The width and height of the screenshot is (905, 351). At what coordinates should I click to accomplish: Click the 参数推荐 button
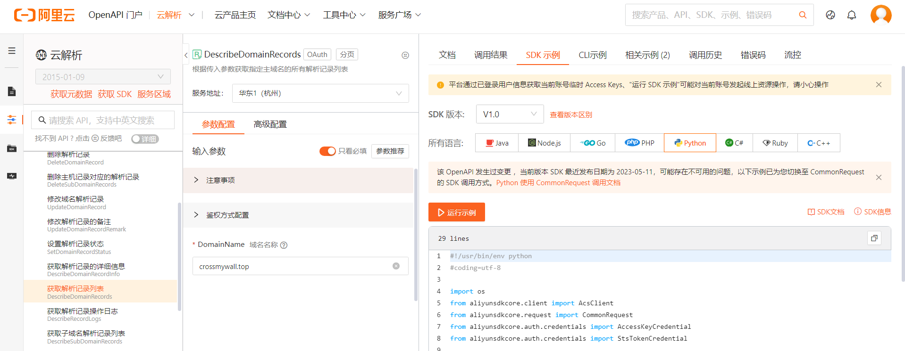(390, 151)
